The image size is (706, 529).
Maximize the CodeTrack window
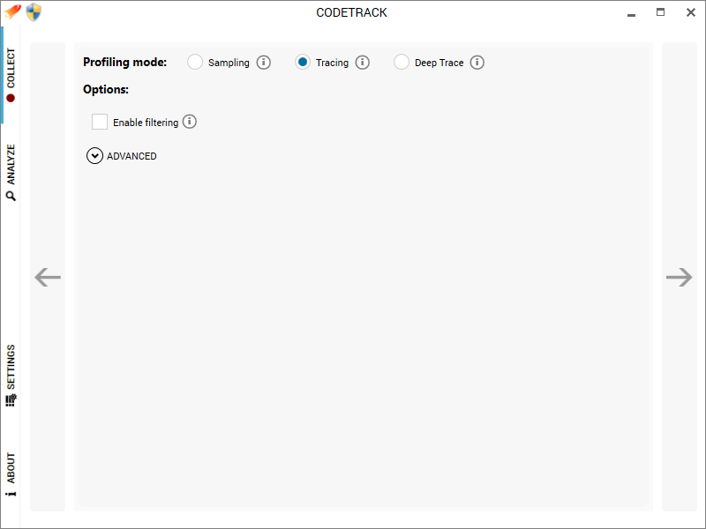tap(660, 12)
